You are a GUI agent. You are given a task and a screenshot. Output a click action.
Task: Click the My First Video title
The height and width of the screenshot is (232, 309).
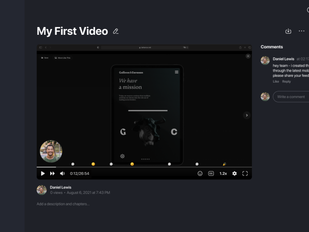(x=72, y=31)
